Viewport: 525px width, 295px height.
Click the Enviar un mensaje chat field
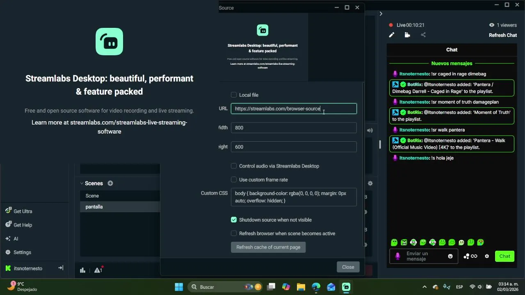pyautogui.click(x=424, y=256)
